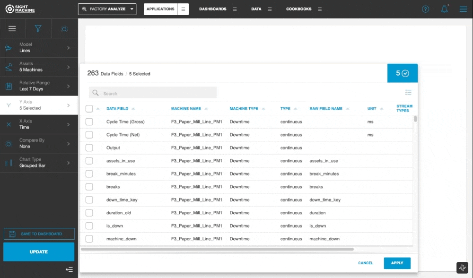Click the search magnifier icon

96,93
